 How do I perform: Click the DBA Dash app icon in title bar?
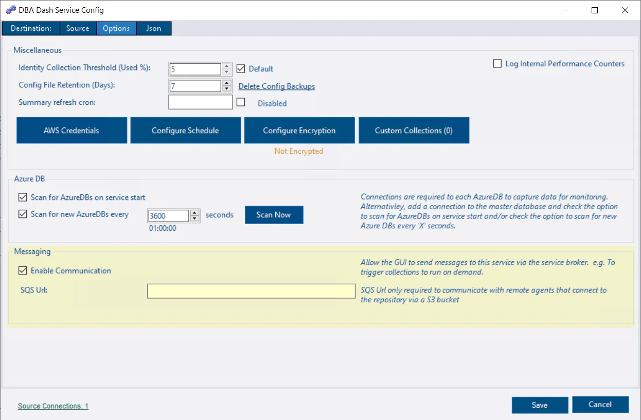point(10,10)
